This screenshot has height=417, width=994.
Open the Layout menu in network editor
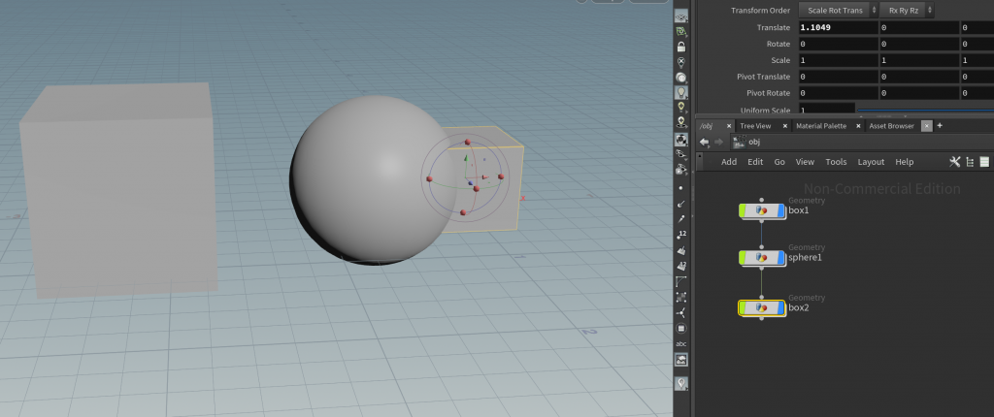click(871, 162)
